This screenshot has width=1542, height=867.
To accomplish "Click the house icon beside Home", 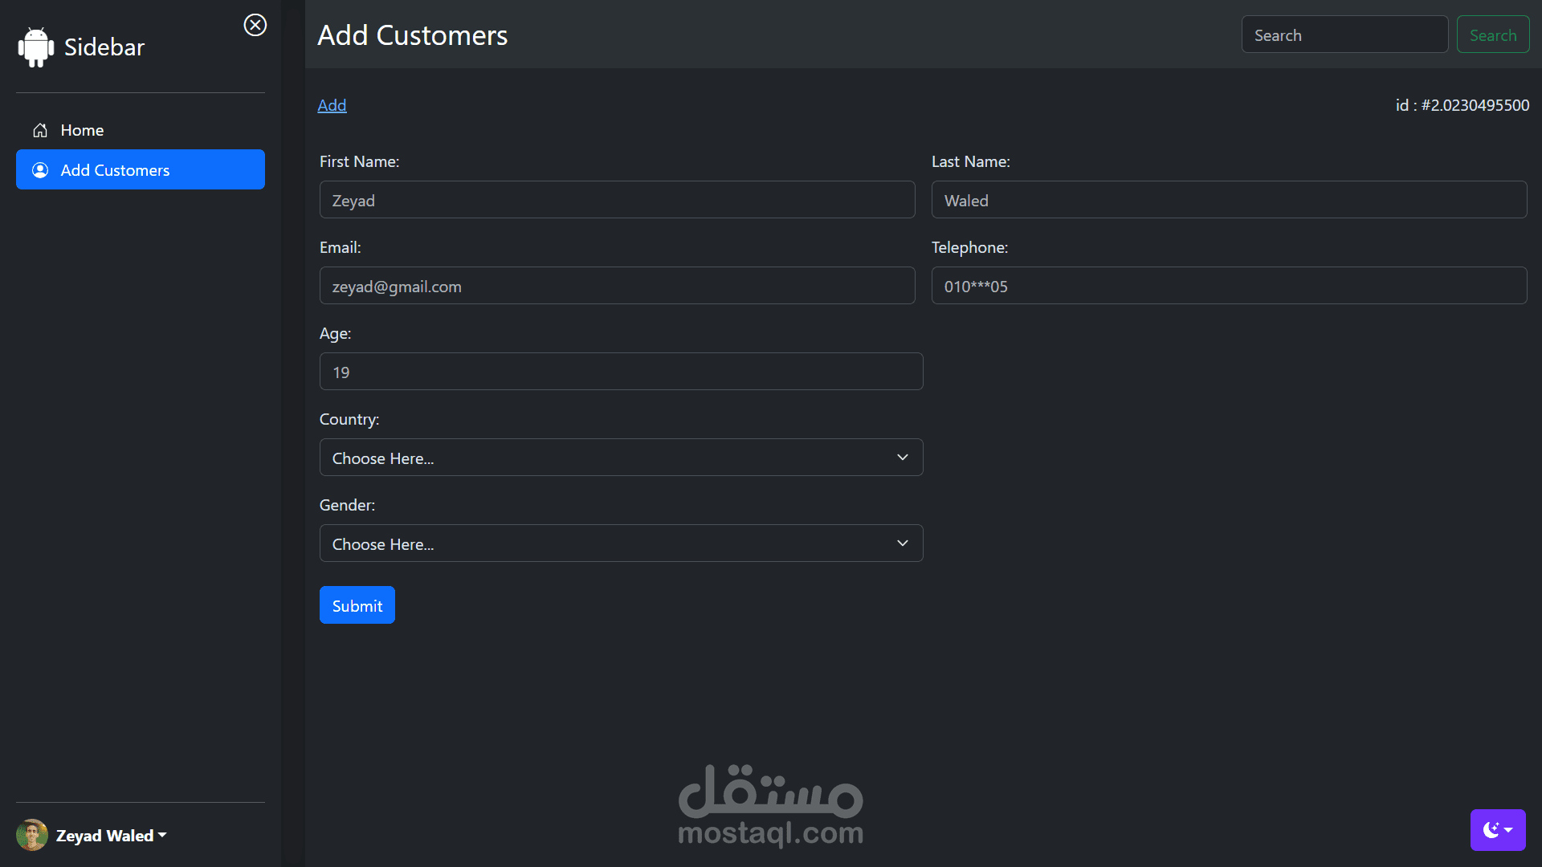I will (x=40, y=130).
